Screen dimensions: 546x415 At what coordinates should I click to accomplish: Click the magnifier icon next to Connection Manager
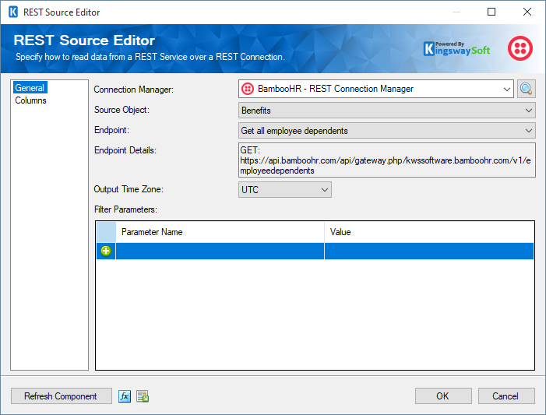(x=527, y=89)
